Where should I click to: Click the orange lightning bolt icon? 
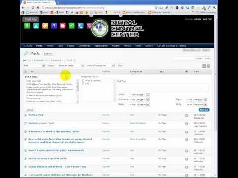[45, 26]
